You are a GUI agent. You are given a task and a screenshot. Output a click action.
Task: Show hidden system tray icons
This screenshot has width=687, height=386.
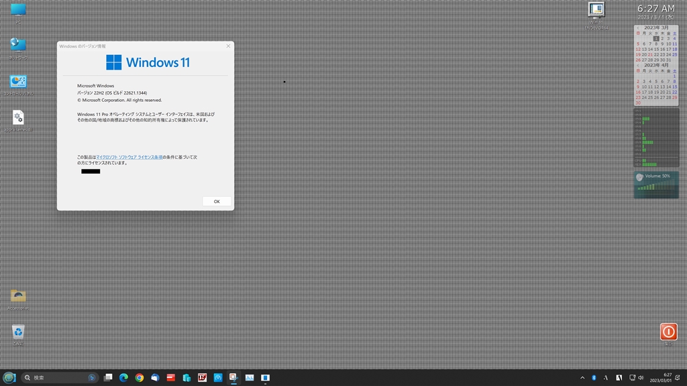click(582, 378)
